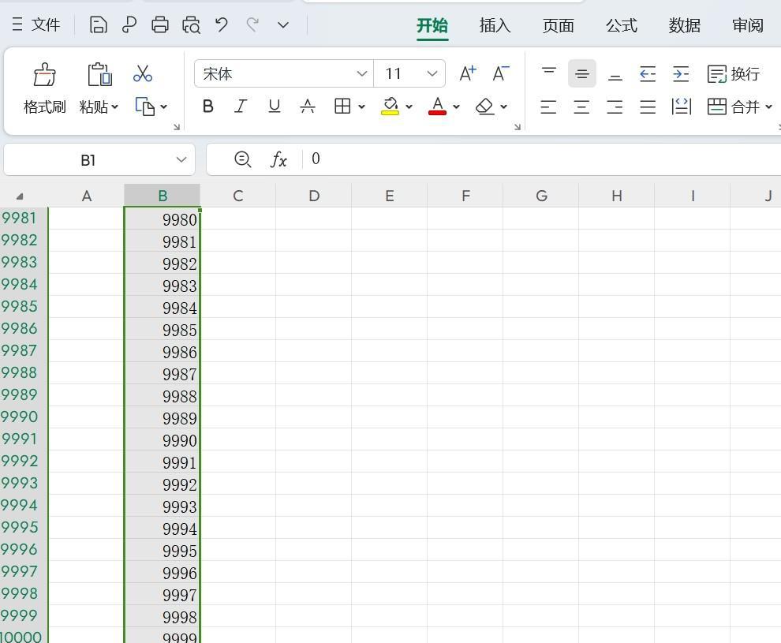Viewport: 781px width, 643px height.
Task: Select column A header
Action: pos(87,196)
